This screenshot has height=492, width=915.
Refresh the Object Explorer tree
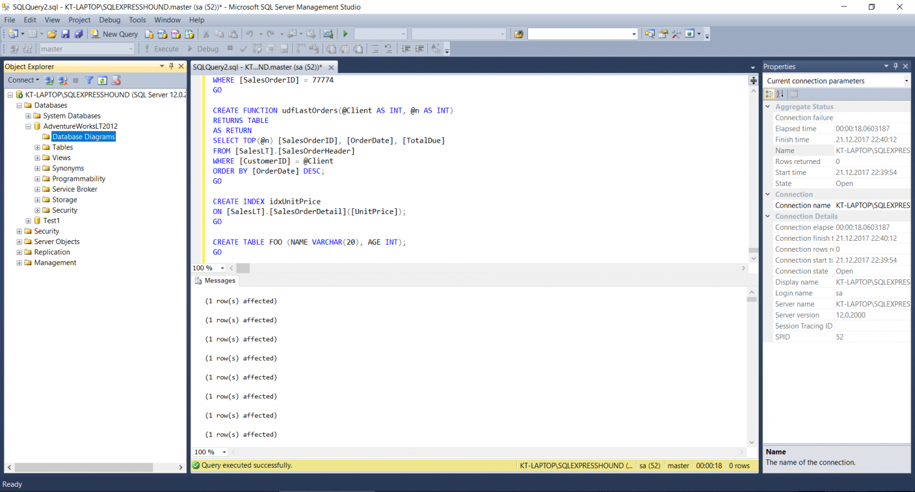pyautogui.click(x=103, y=80)
